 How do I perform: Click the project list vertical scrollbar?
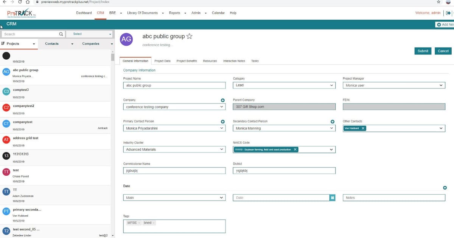[x=112, y=57]
